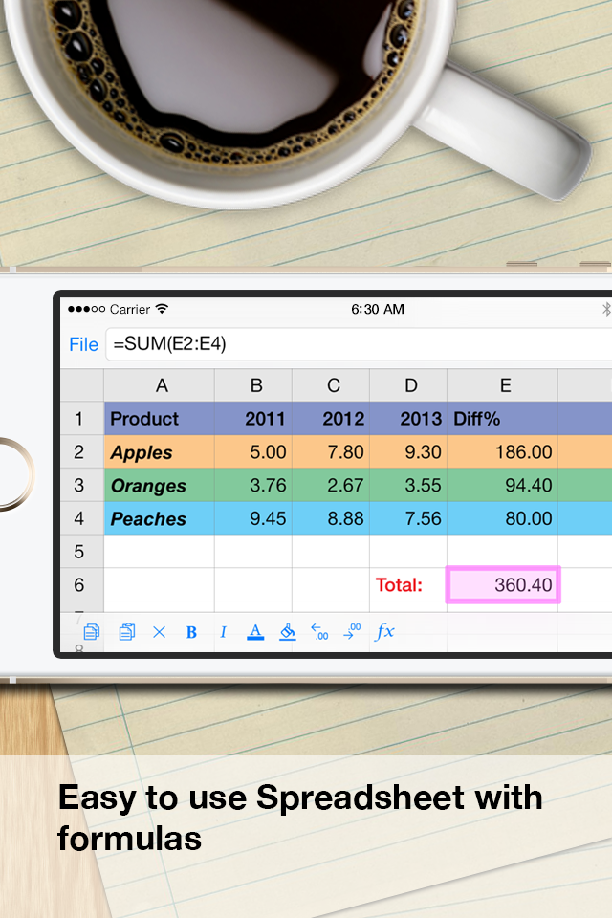Select the "Peaches" cell
The height and width of the screenshot is (918, 612).
point(160,518)
